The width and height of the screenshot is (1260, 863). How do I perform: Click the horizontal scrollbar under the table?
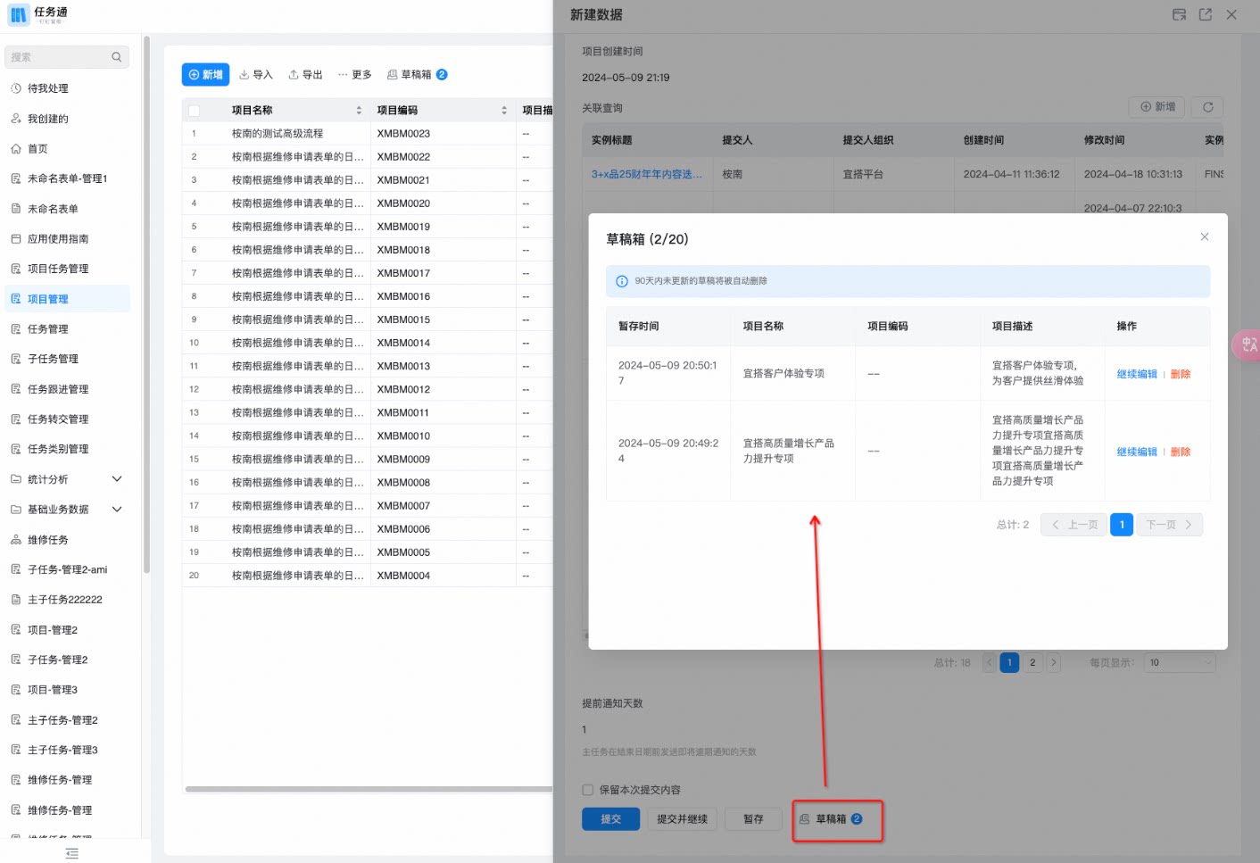368,789
